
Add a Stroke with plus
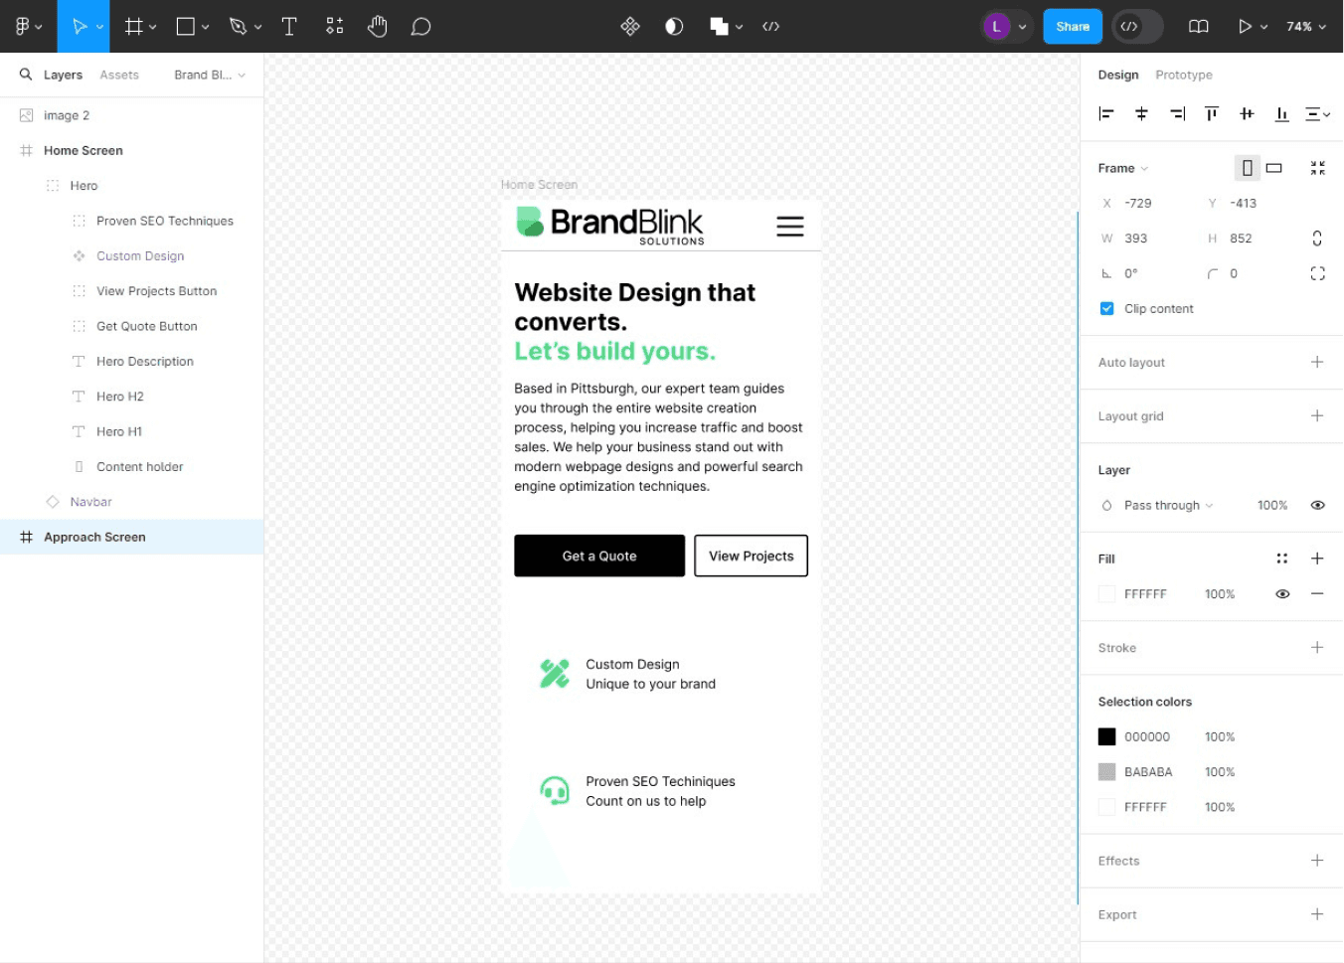point(1317,647)
